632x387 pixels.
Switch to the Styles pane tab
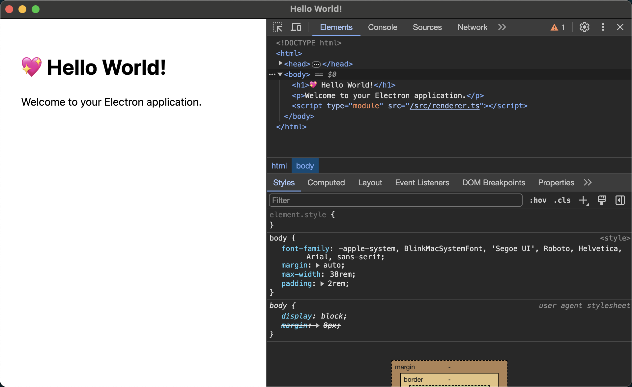(x=284, y=183)
